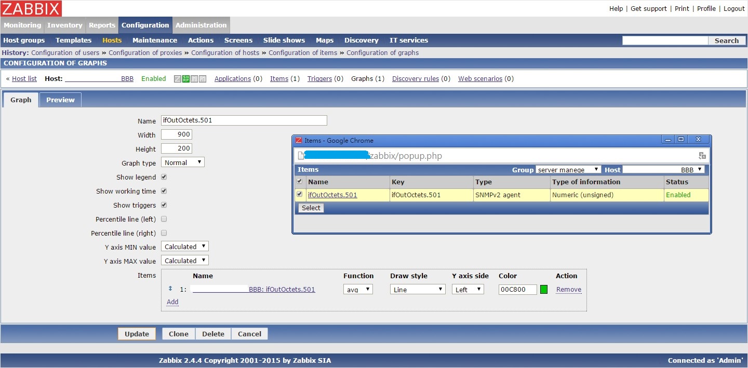Open the IT services submenu
This screenshot has width=748, height=368.
tap(409, 40)
